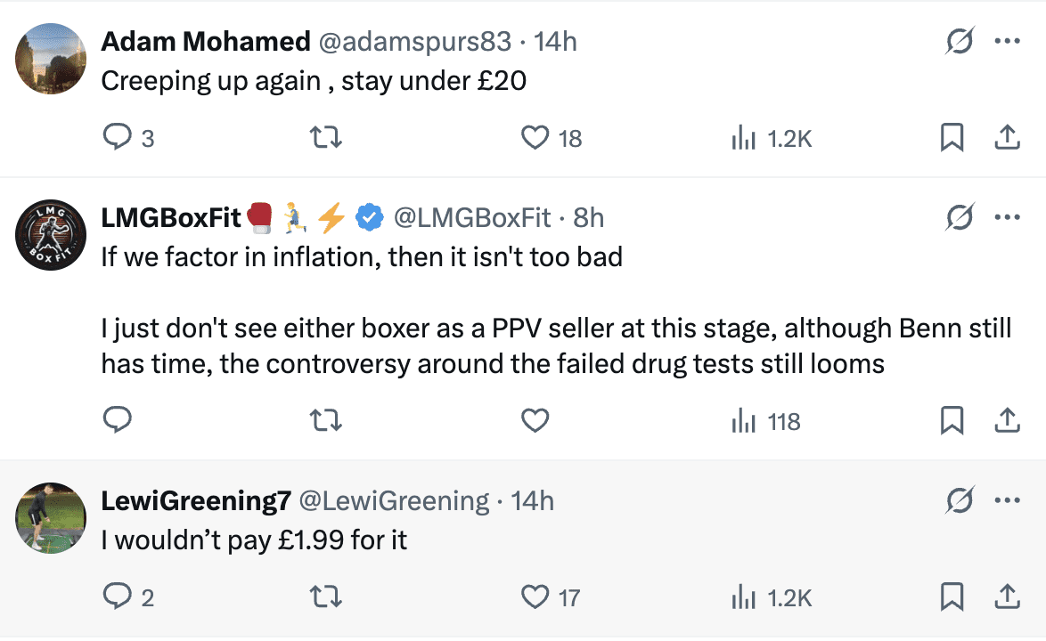
Task: Bookmark LMGBoxFit's tweet
Action: click(x=952, y=420)
